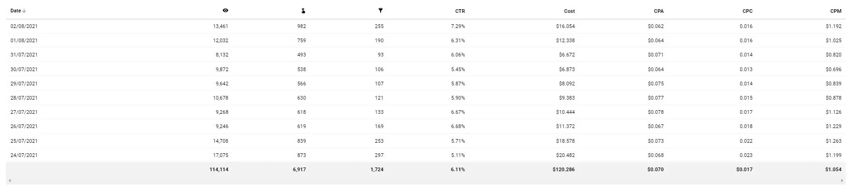Click the CPM column header
Image resolution: width=855 pixels, height=190 pixels.
click(x=836, y=11)
